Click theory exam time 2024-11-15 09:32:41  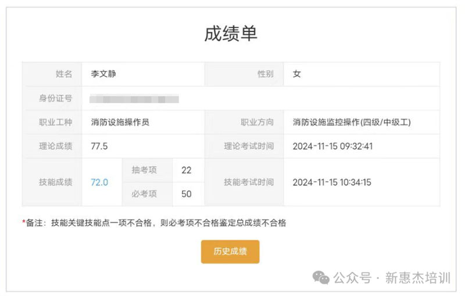coord(332,146)
